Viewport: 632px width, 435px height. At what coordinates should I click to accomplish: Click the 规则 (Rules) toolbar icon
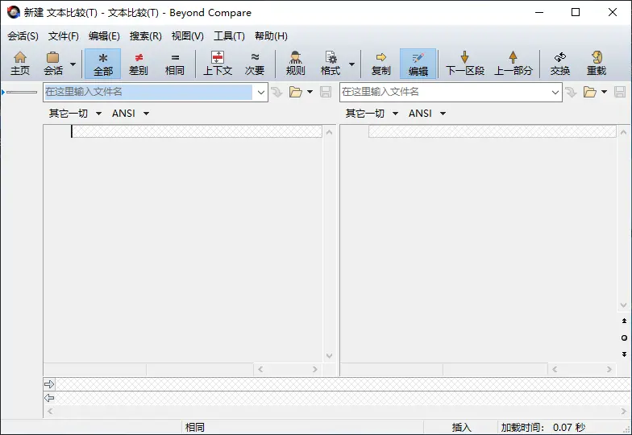tap(295, 63)
